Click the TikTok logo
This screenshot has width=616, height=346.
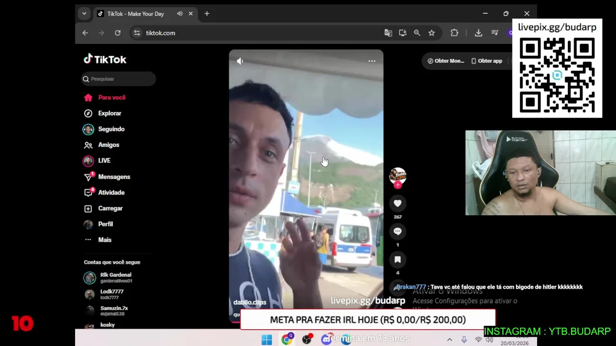click(105, 59)
